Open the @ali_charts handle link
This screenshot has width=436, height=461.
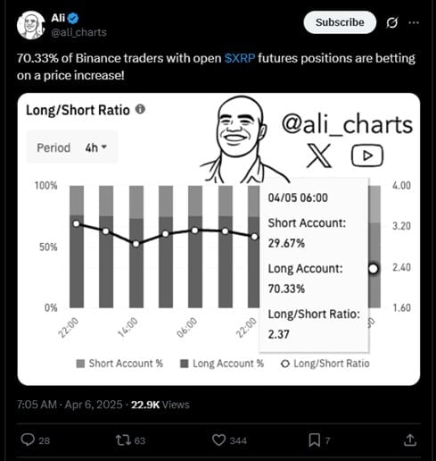pos(78,32)
